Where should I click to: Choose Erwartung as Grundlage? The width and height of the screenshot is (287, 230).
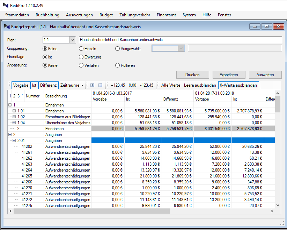pos(81,57)
